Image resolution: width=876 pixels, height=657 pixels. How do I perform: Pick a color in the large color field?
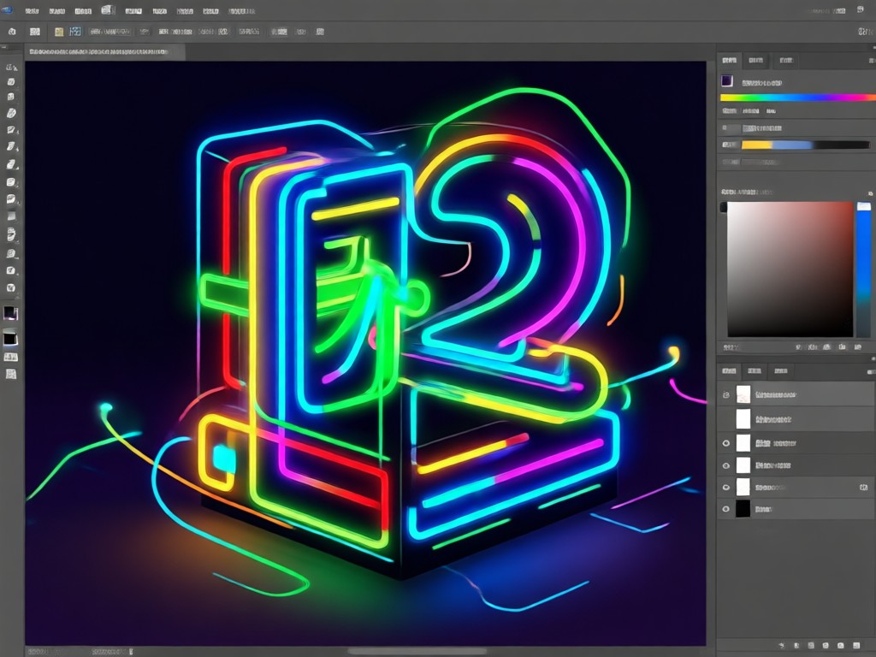(790, 269)
